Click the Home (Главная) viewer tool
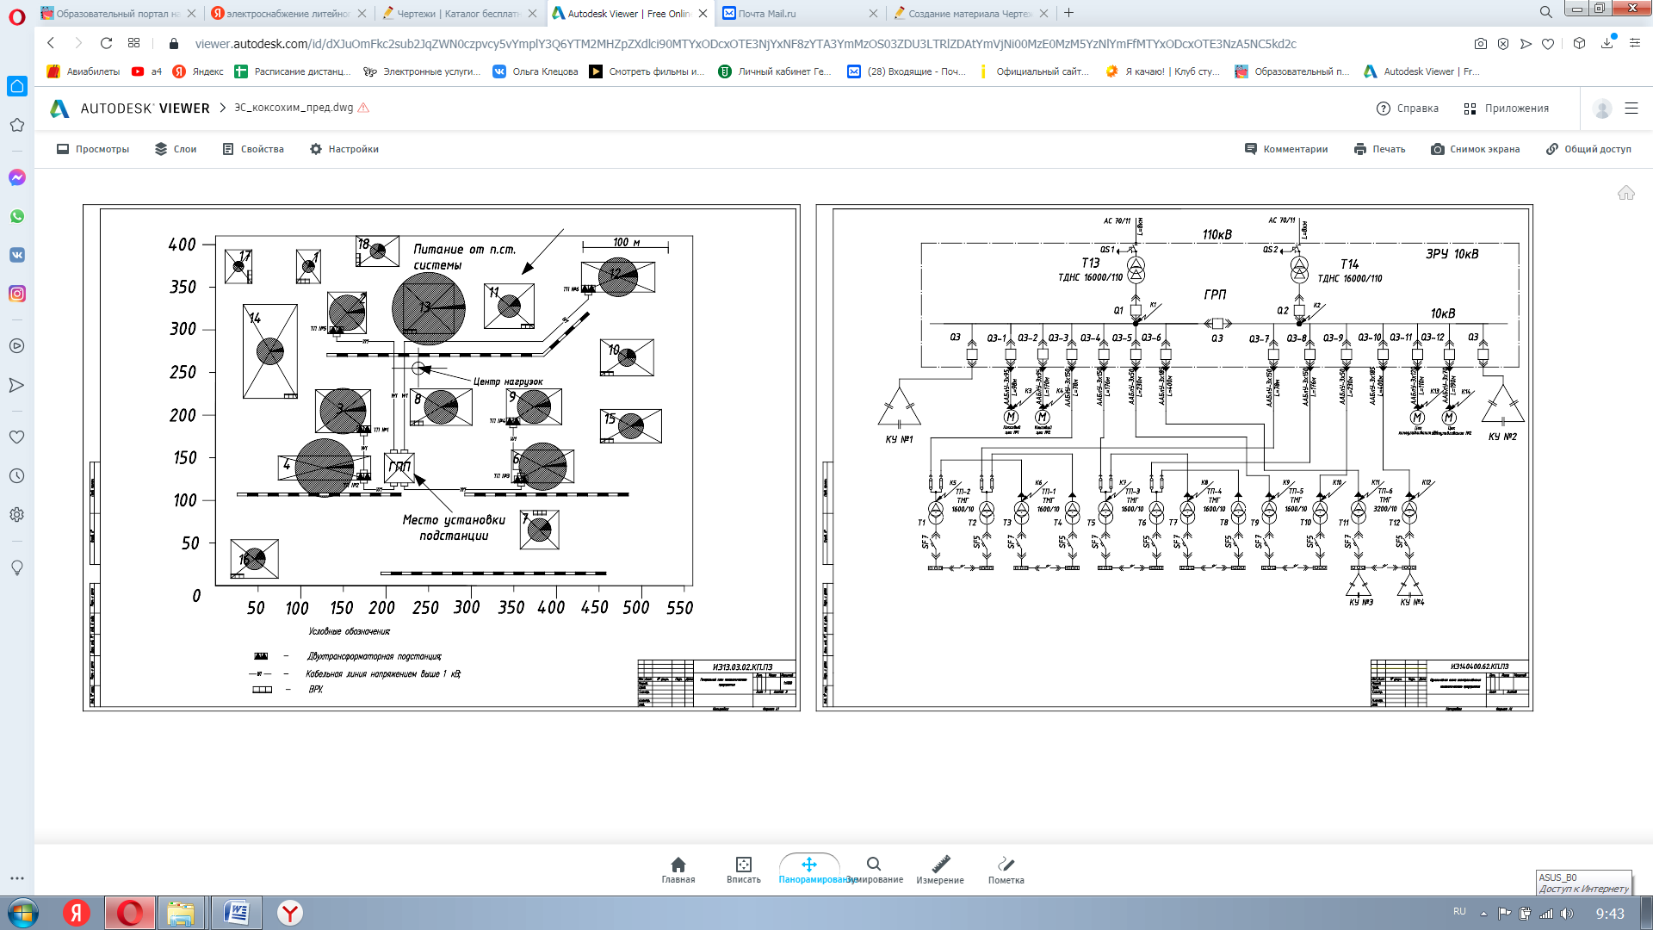 [678, 869]
